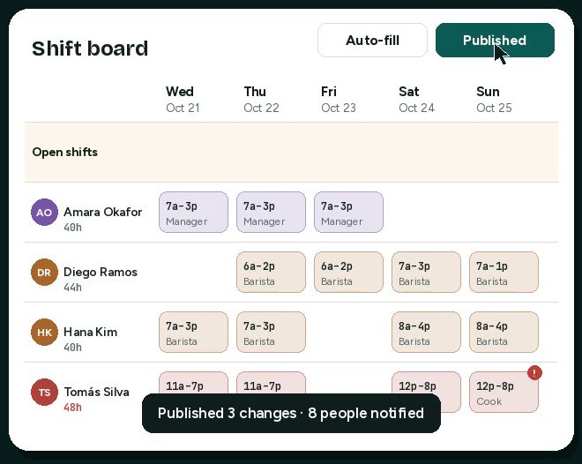Click the Hana Kim name
The image size is (582, 464).
pyautogui.click(x=90, y=332)
